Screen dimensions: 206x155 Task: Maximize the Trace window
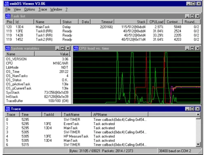pyautogui.click(x=192, y=109)
